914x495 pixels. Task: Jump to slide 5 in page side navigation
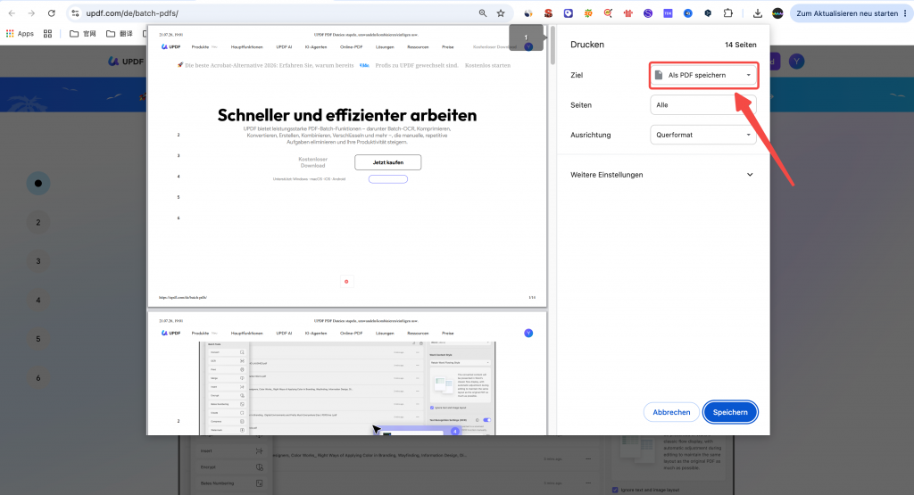(38, 339)
